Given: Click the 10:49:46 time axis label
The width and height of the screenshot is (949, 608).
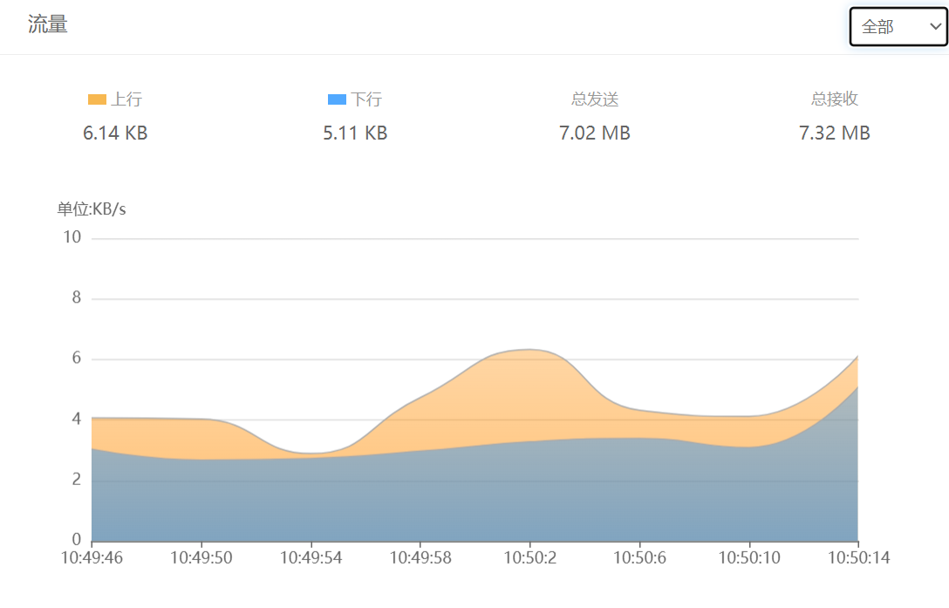Looking at the screenshot, I should point(92,557).
